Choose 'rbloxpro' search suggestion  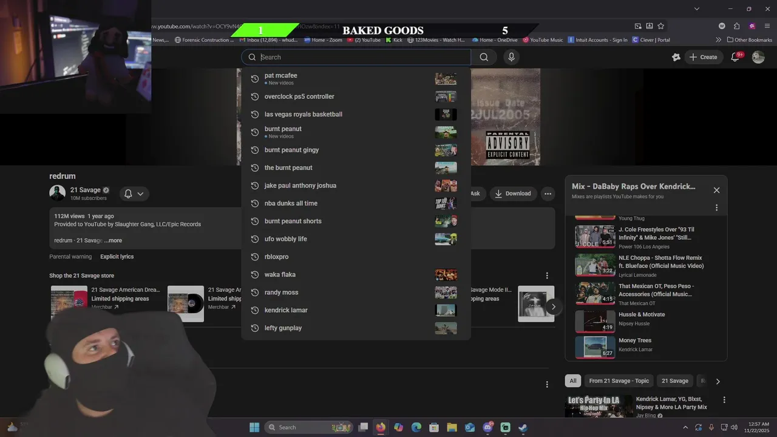tap(356, 257)
